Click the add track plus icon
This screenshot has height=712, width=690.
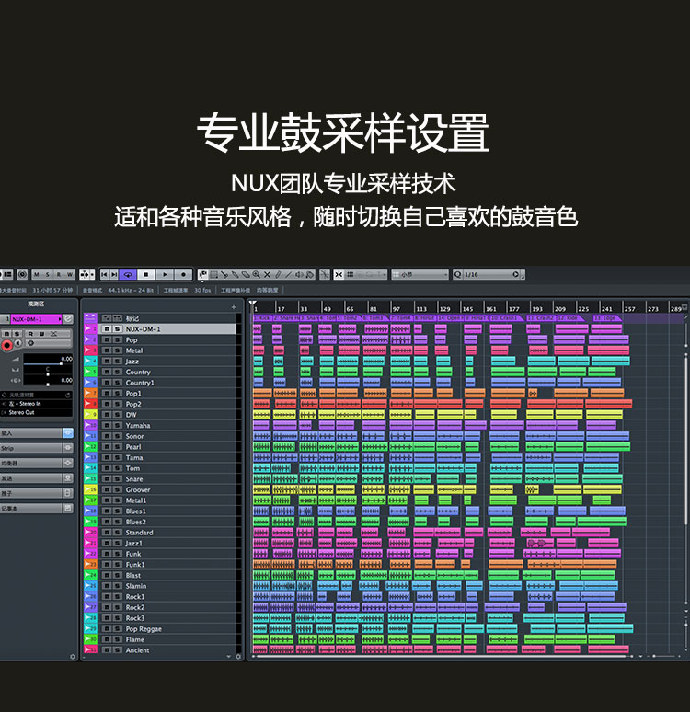tap(233, 307)
